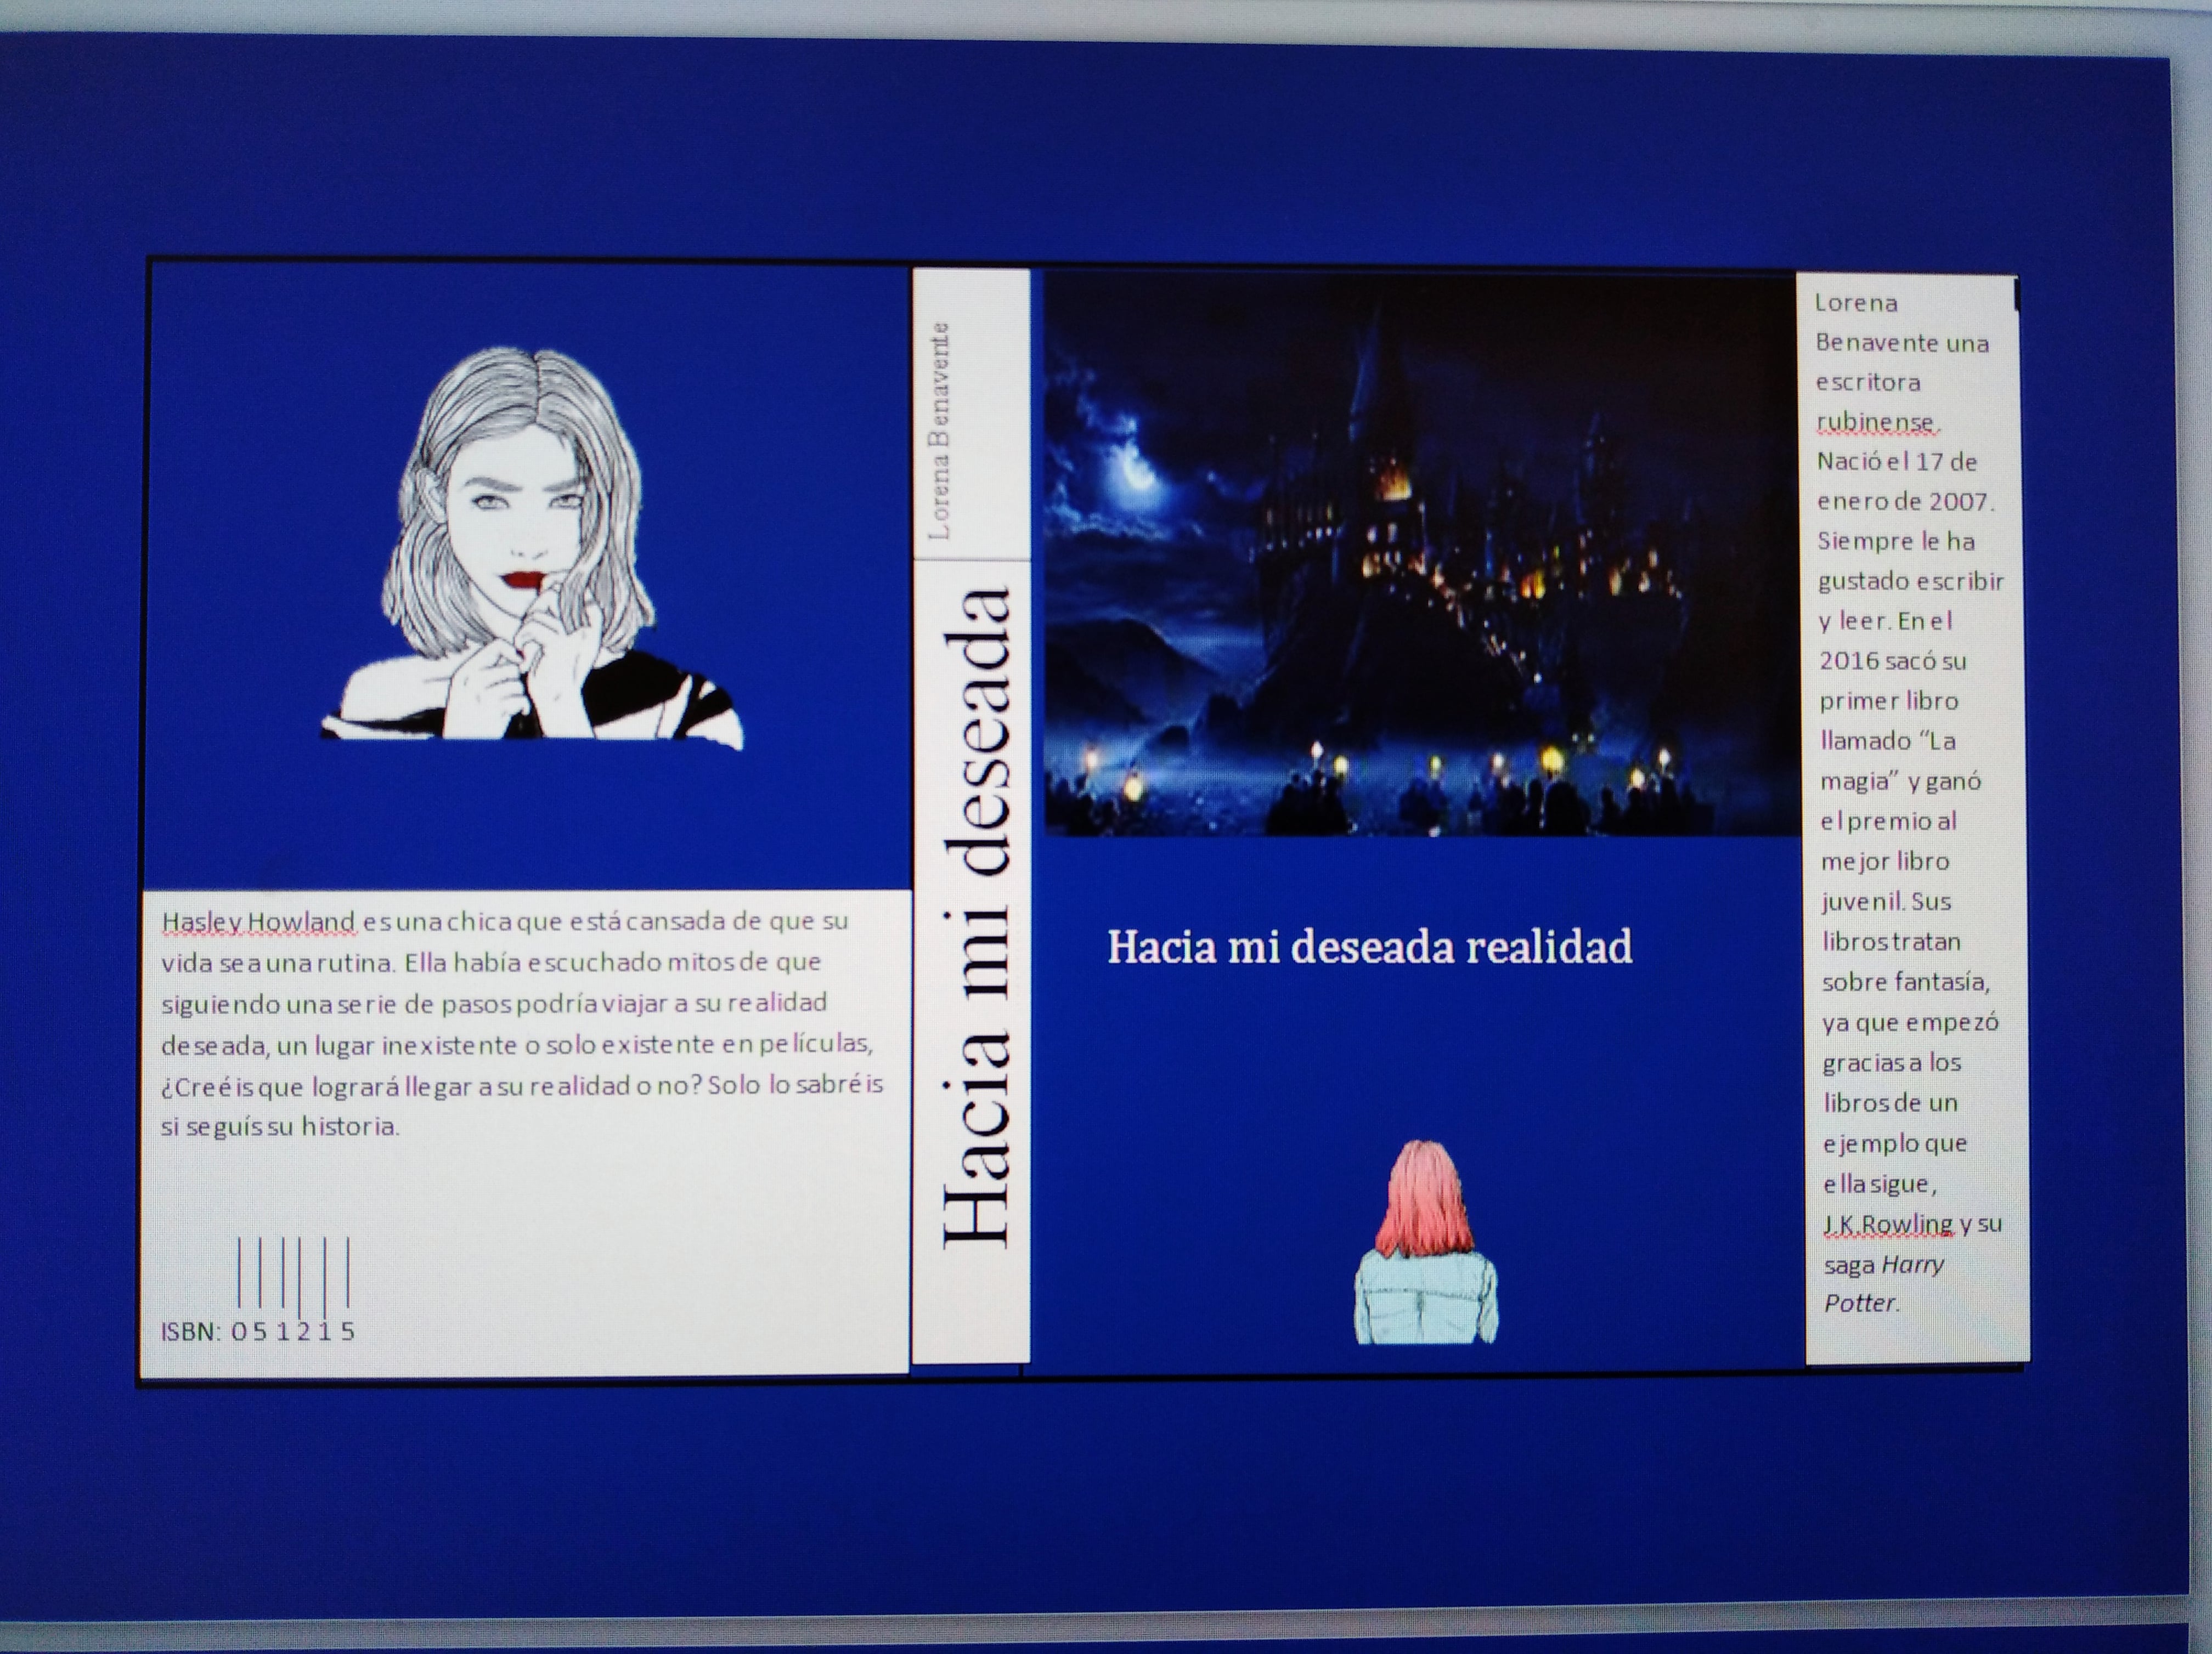
Task: Click the last synopsis line 'si seguís su historia'
Action: [x=280, y=1128]
